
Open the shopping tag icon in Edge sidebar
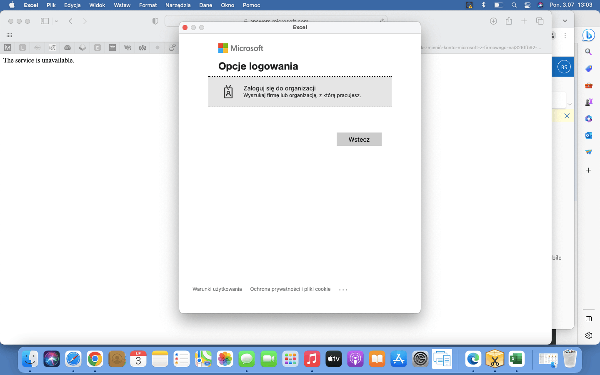pyautogui.click(x=588, y=69)
